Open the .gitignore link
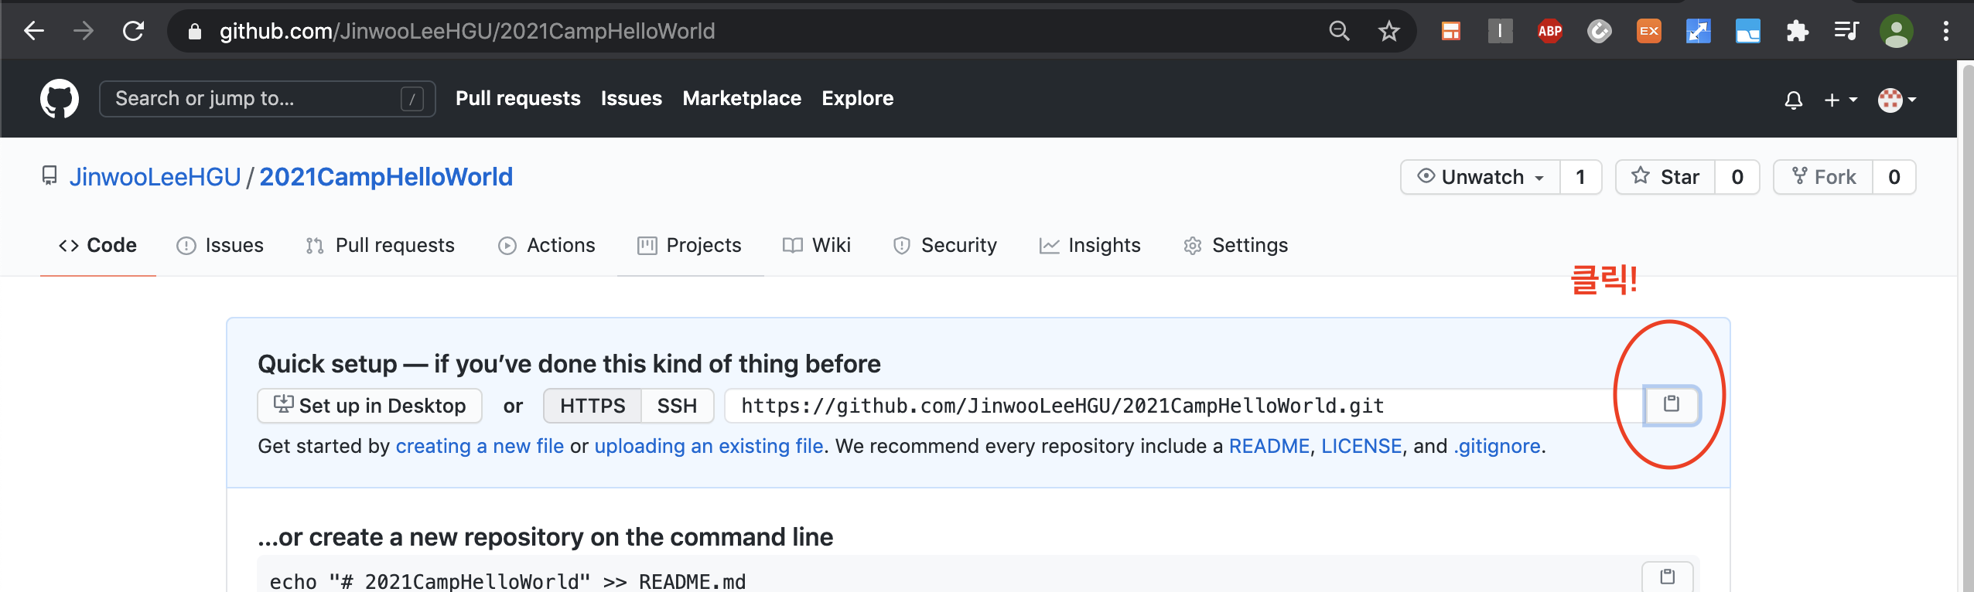Viewport: 1974px width, 592px height. coord(1497,446)
